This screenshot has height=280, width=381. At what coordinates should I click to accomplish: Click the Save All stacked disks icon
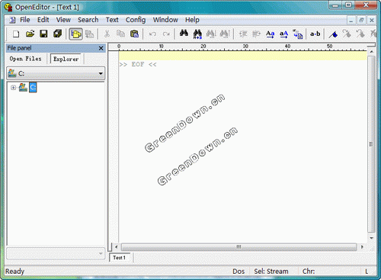[x=58, y=34]
